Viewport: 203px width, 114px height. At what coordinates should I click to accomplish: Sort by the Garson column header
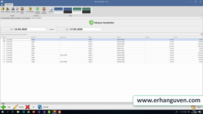pyautogui.click(x=131, y=37)
